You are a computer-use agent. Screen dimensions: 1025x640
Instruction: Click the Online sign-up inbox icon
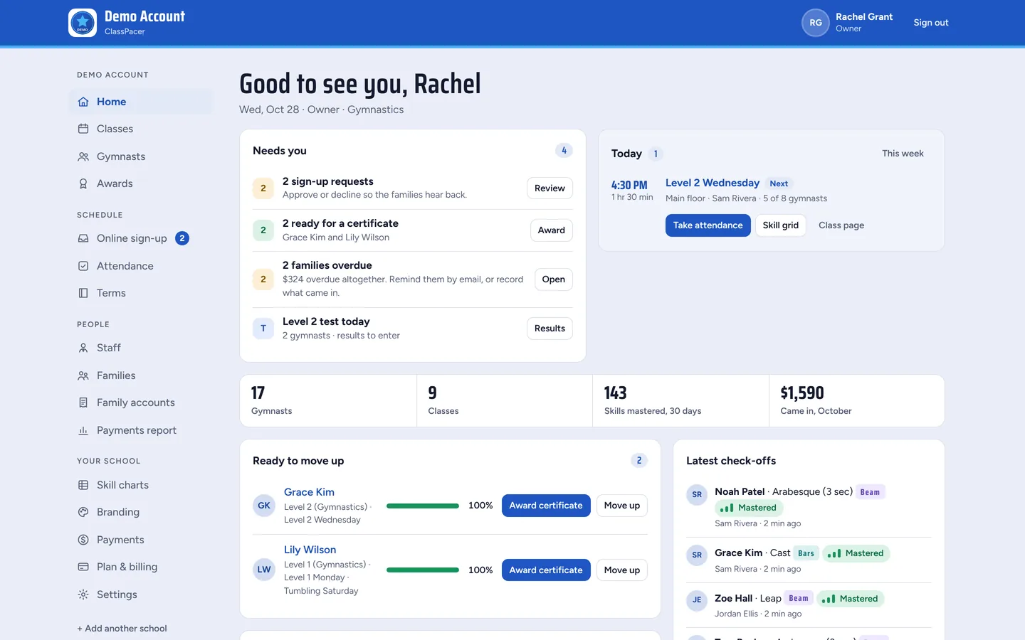click(x=83, y=238)
